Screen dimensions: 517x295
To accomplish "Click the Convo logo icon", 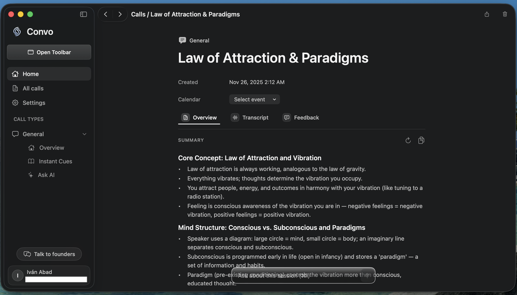I will [x=17, y=32].
